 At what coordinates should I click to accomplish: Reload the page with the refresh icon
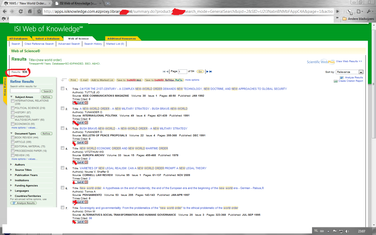(x=21, y=11)
